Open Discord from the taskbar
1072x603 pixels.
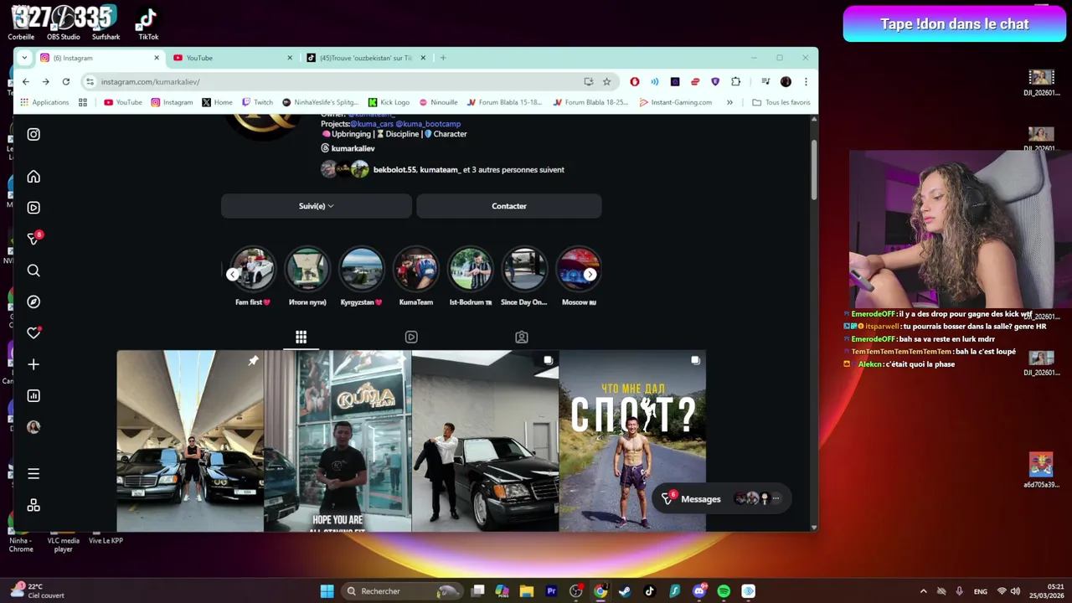pyautogui.click(x=699, y=591)
